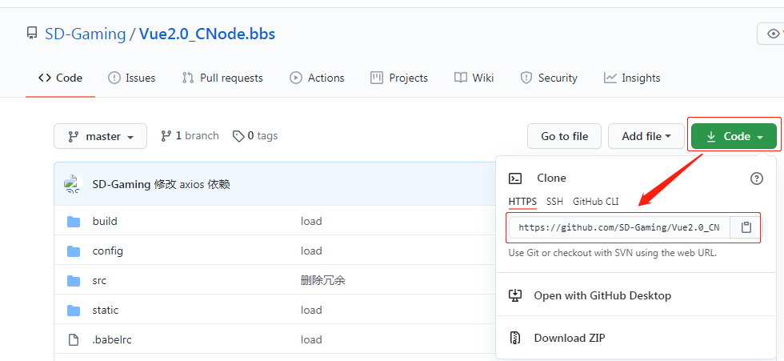The height and width of the screenshot is (361, 784).
Task: Open clone help question mark icon
Action: pyautogui.click(x=757, y=178)
